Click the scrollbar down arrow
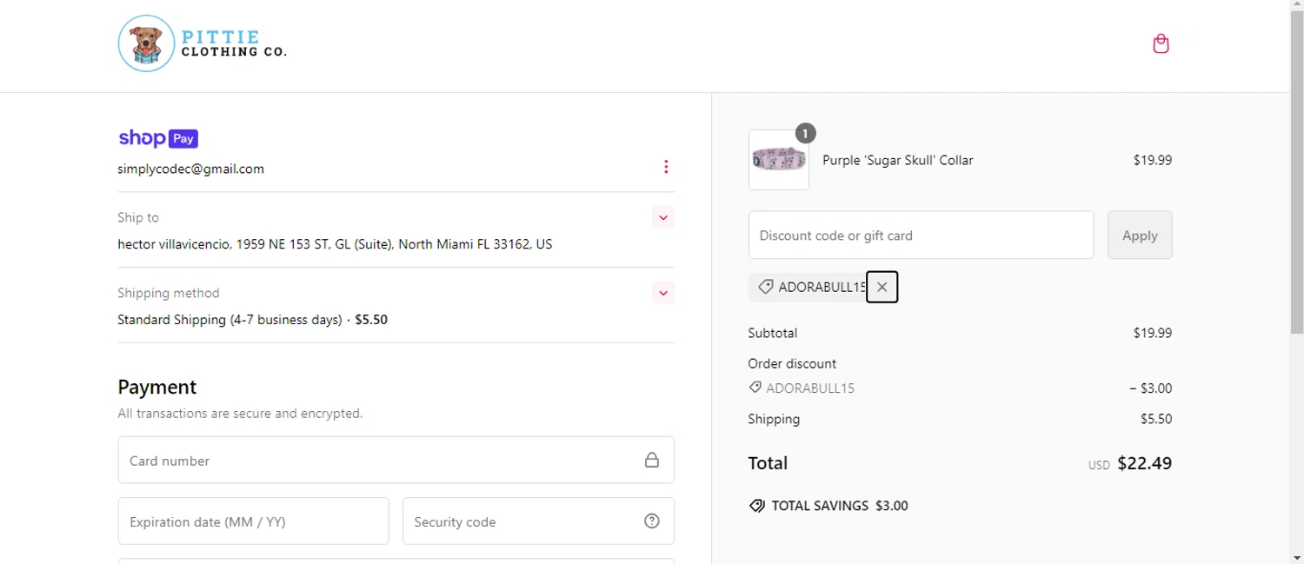 coord(1296,557)
